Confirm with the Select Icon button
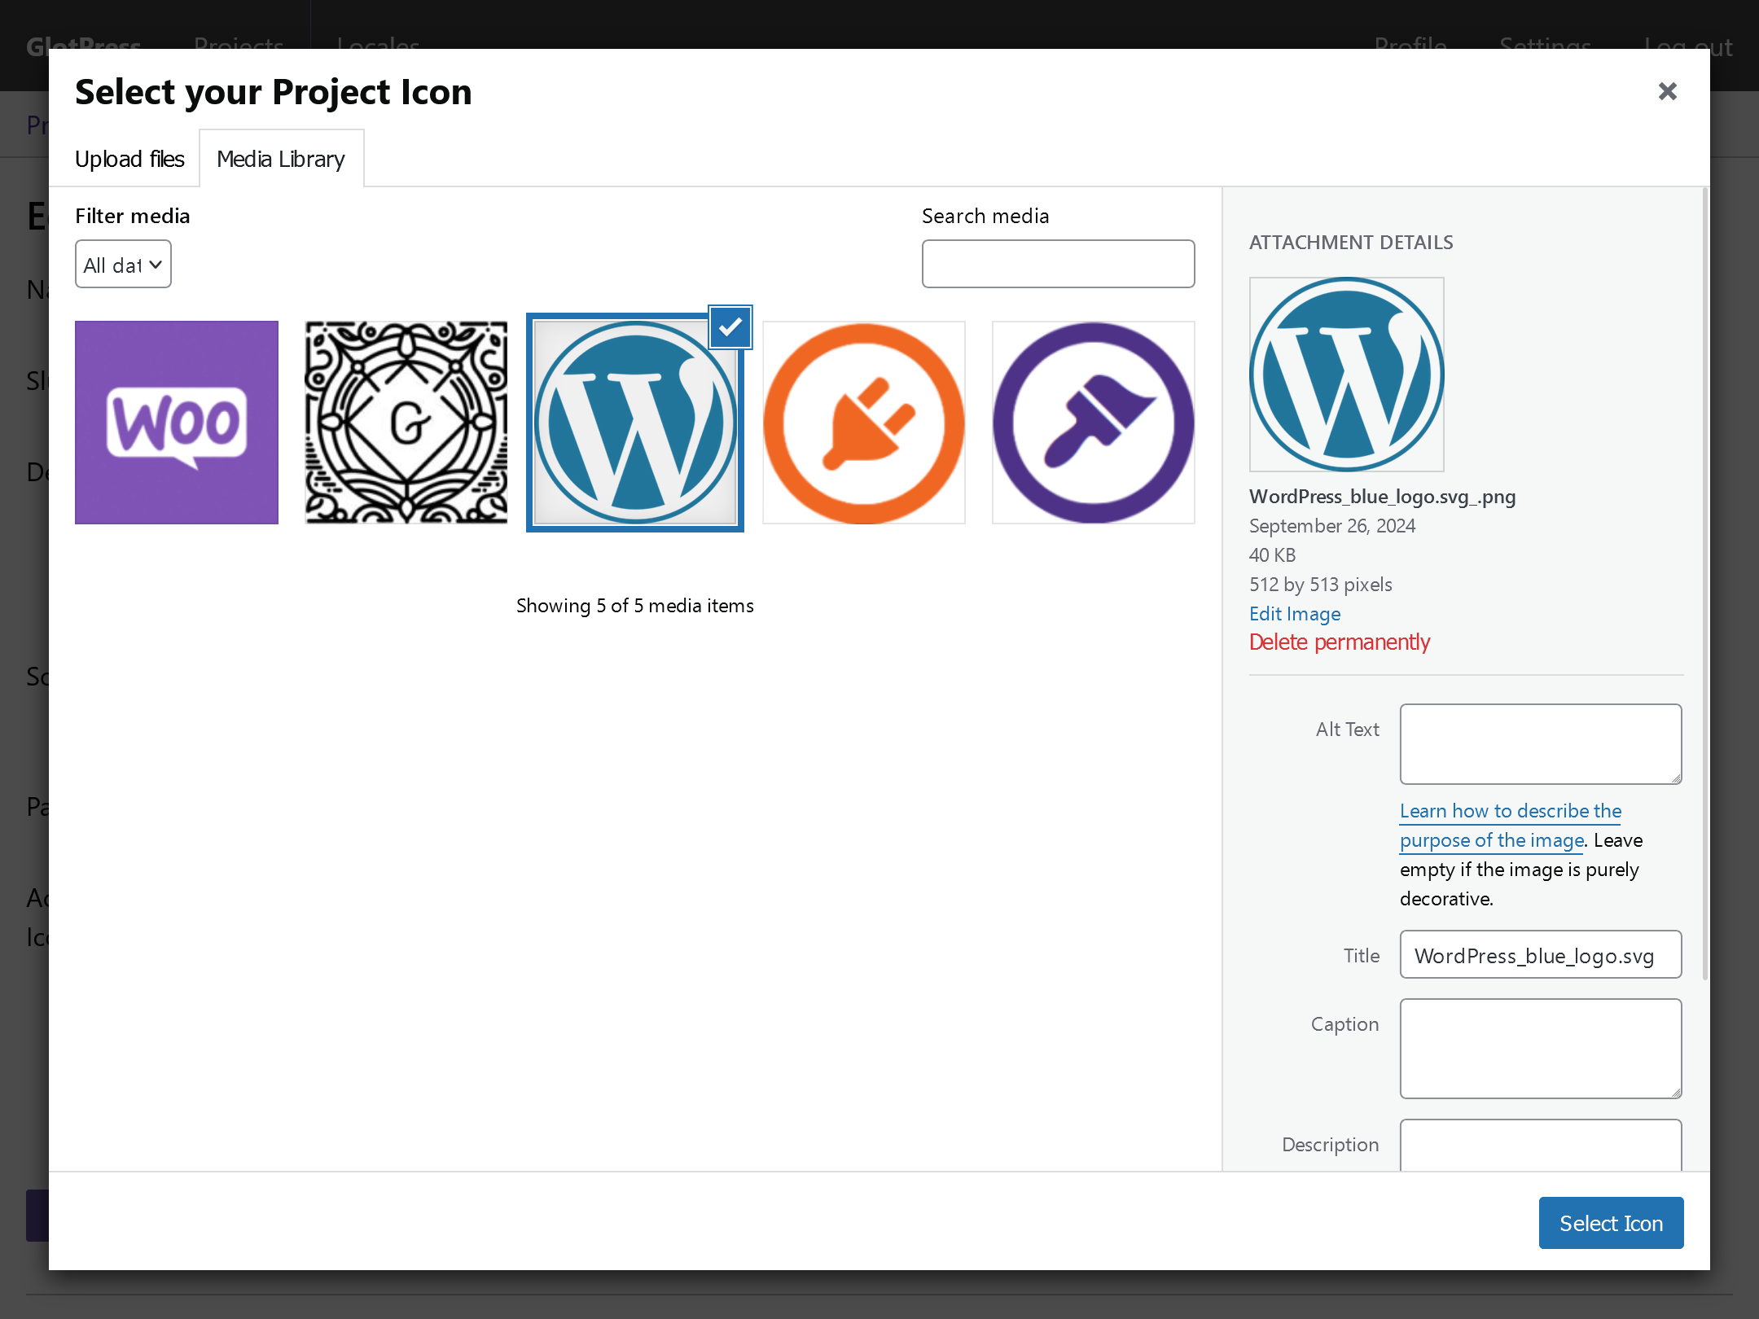 1611,1223
